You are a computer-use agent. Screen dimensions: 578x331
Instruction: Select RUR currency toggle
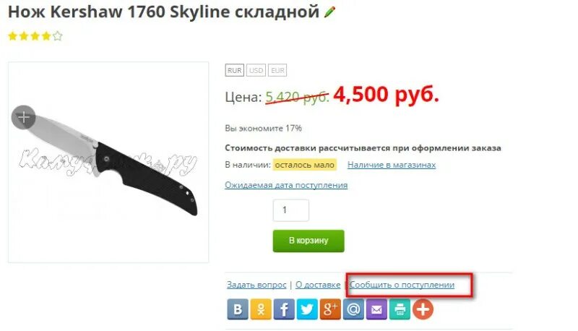pos(234,70)
